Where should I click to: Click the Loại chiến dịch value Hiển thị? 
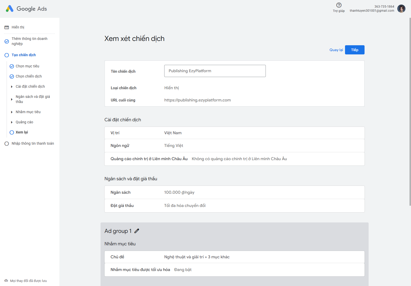coord(172,88)
